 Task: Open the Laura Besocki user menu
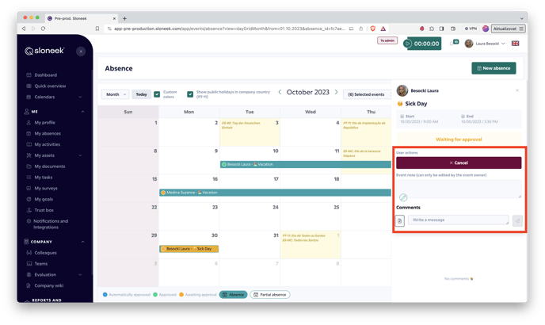coord(485,44)
